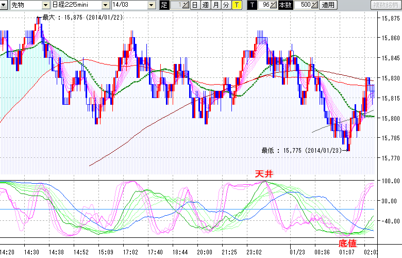Viewport: 402px width, 258px height.
Task: Click the black T label icon
Action: point(252,5)
